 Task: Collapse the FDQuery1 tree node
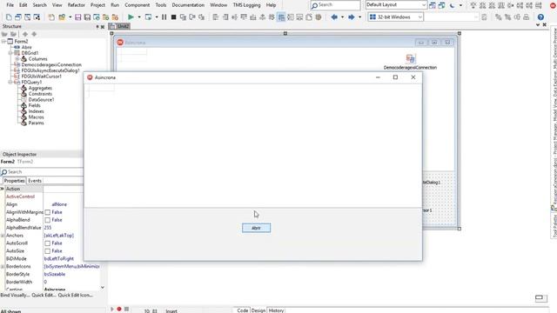click(x=10, y=82)
